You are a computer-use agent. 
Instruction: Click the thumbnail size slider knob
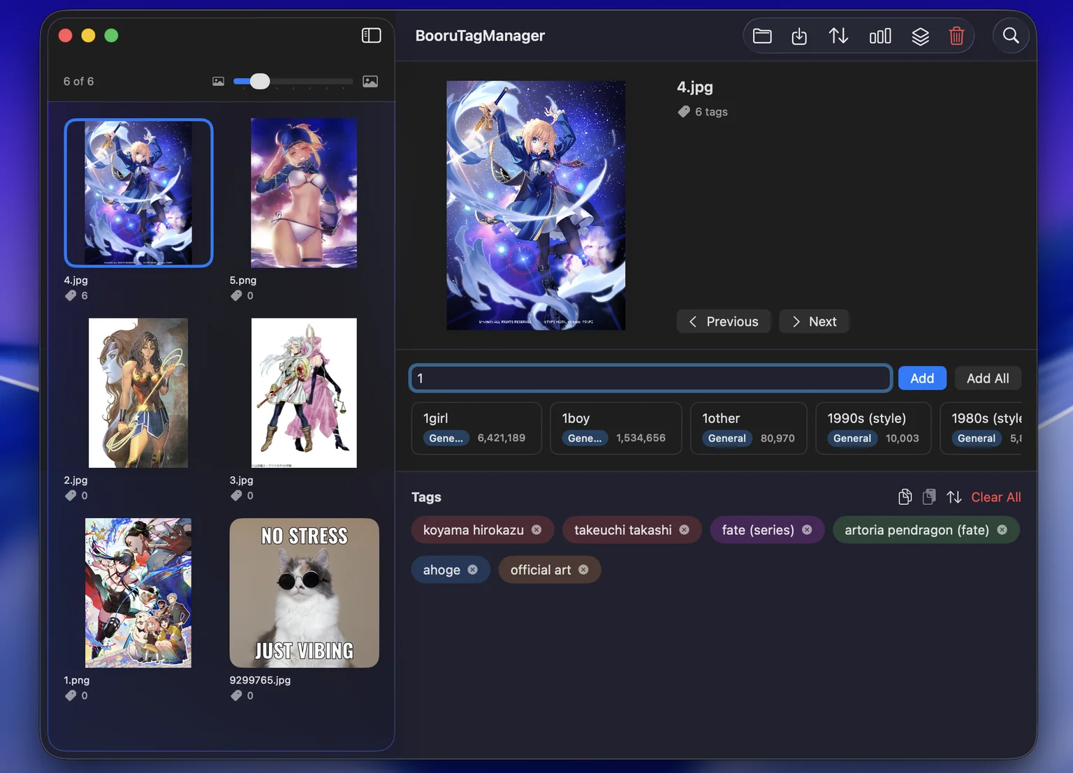pos(260,82)
